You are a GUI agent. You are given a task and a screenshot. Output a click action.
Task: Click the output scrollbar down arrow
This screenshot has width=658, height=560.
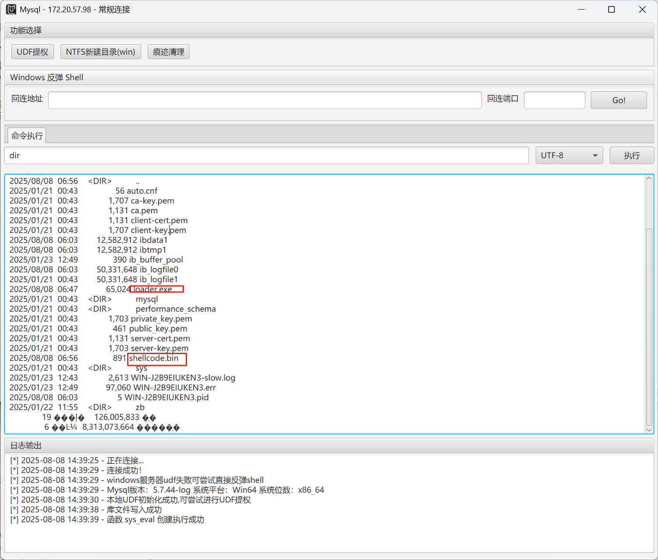coord(649,430)
